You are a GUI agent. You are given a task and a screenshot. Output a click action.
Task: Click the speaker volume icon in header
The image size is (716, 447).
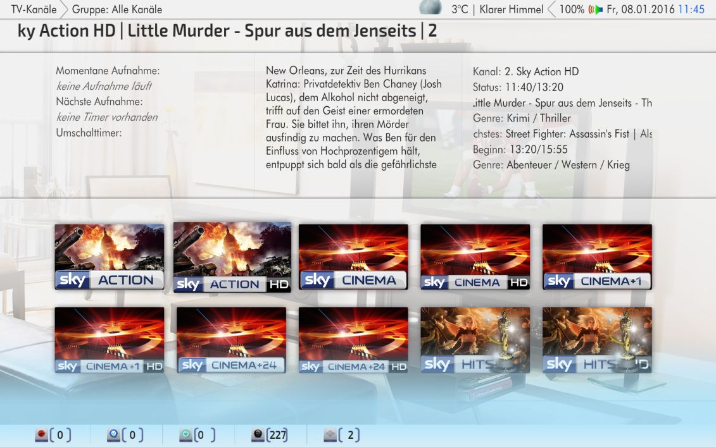pyautogui.click(x=595, y=9)
